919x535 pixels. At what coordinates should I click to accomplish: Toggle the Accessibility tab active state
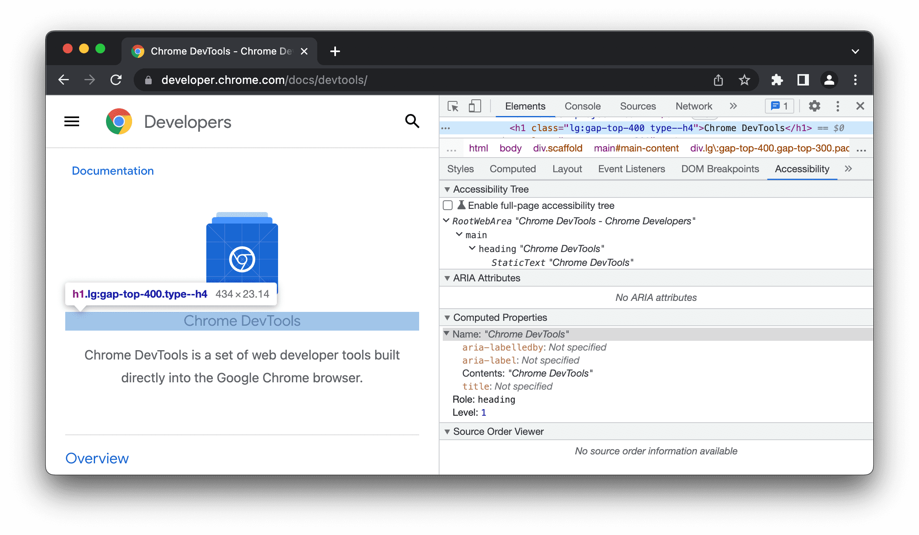pos(802,169)
